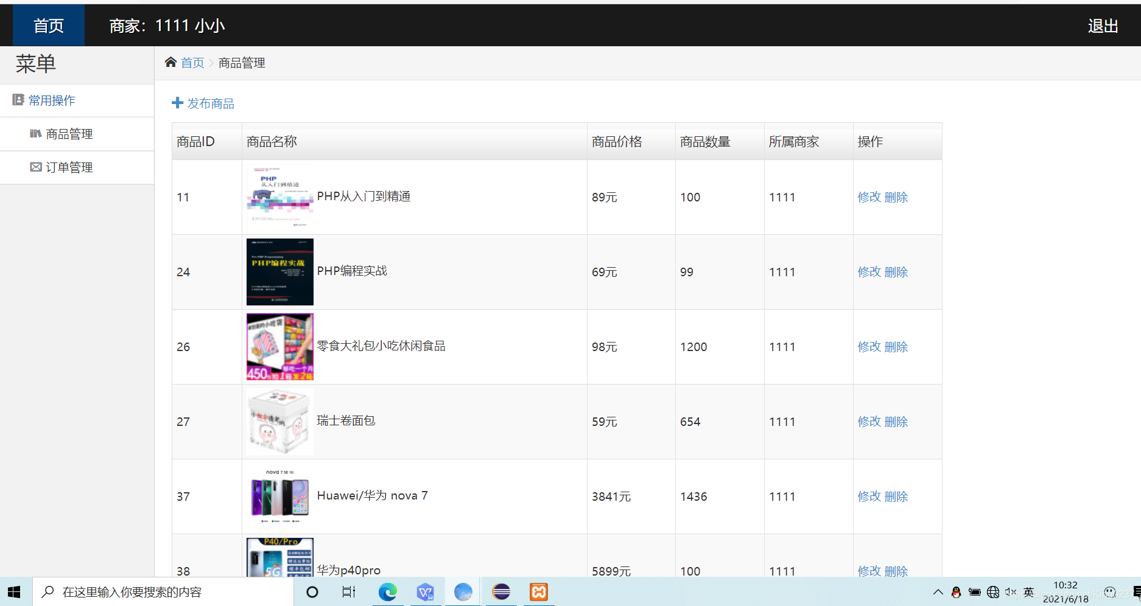Click 修改 for Huawei nova 7
Image resolution: width=1141 pixels, height=606 pixels.
pyautogui.click(x=869, y=496)
